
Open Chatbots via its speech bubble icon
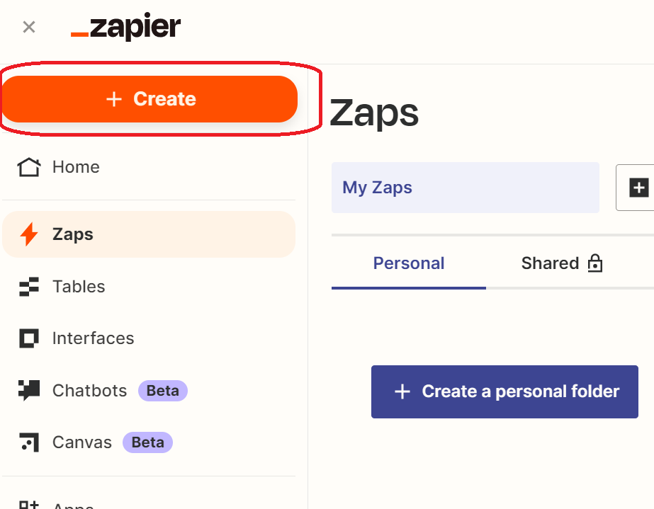pyautogui.click(x=29, y=391)
